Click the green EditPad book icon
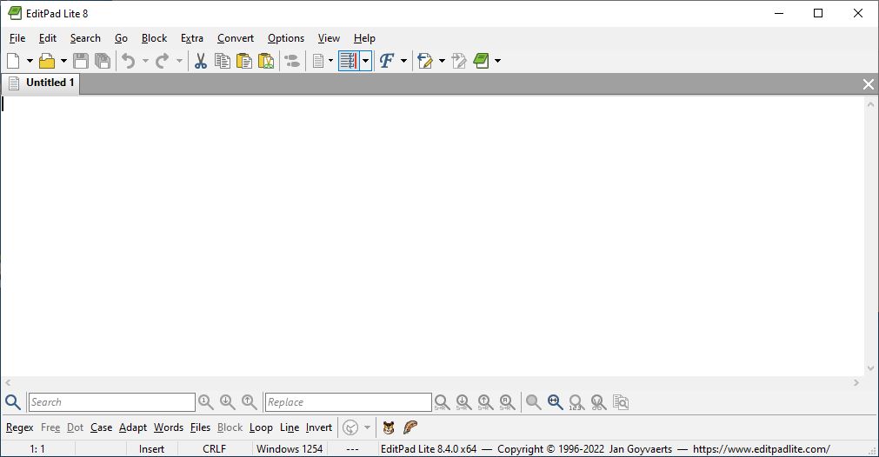The image size is (879, 457). click(x=481, y=61)
